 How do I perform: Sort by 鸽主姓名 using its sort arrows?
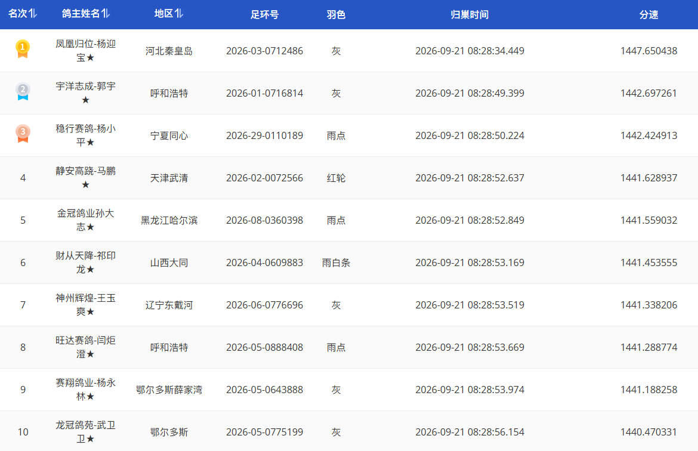coord(106,14)
